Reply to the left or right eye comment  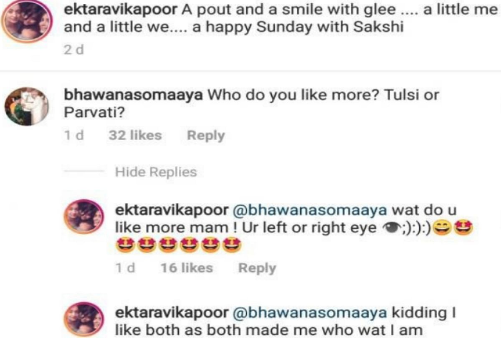[x=257, y=268]
